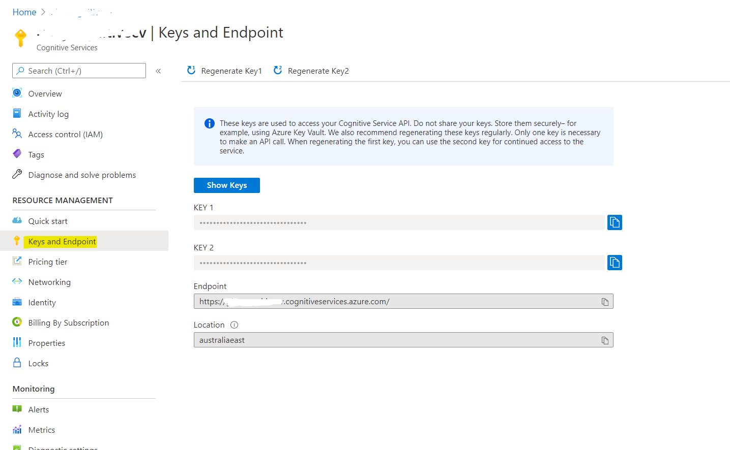Open Diagnose and solve problems
This screenshot has height=450, width=730.
82,175
